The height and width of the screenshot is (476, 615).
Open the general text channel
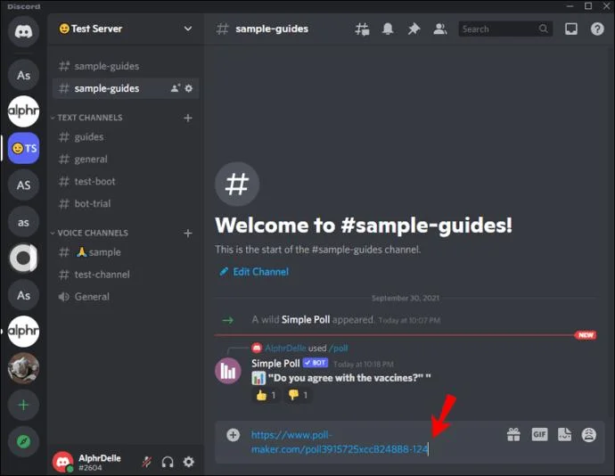click(125, 160)
